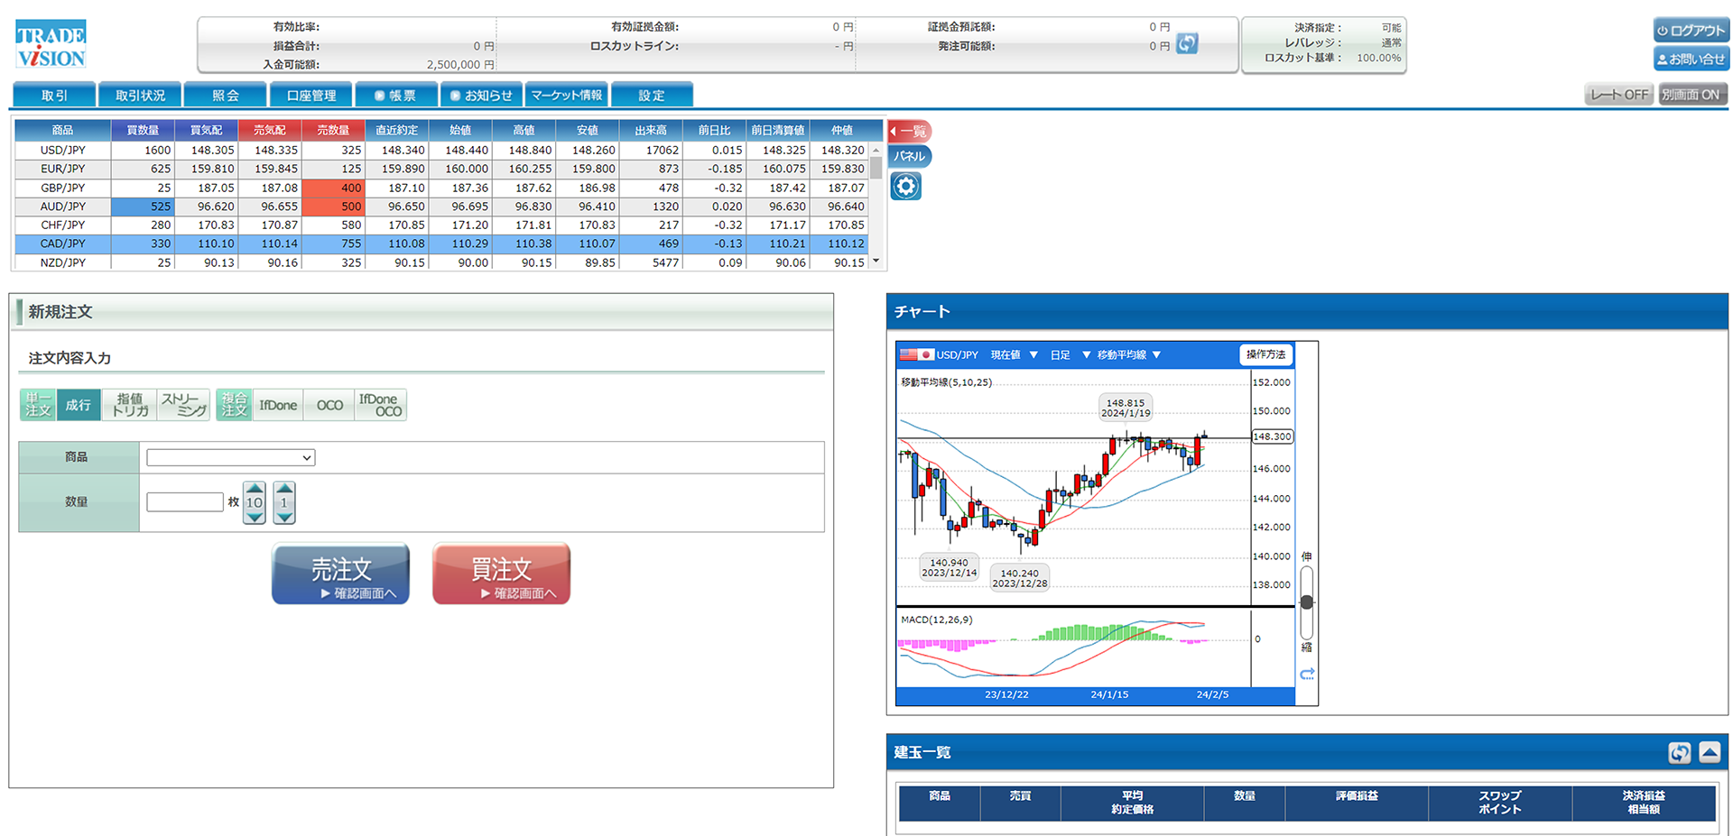Viewport: 1733px width, 836px height.
Task: Toggle 別画面 ON button
Action: (1692, 95)
